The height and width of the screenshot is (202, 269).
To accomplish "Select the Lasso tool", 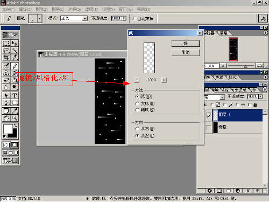I will [x=6, y=50].
